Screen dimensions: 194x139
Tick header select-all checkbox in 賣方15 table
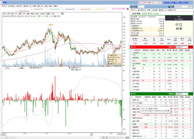click(131, 97)
